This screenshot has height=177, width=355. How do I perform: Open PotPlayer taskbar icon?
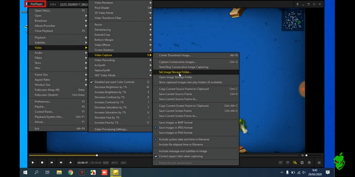116,173
